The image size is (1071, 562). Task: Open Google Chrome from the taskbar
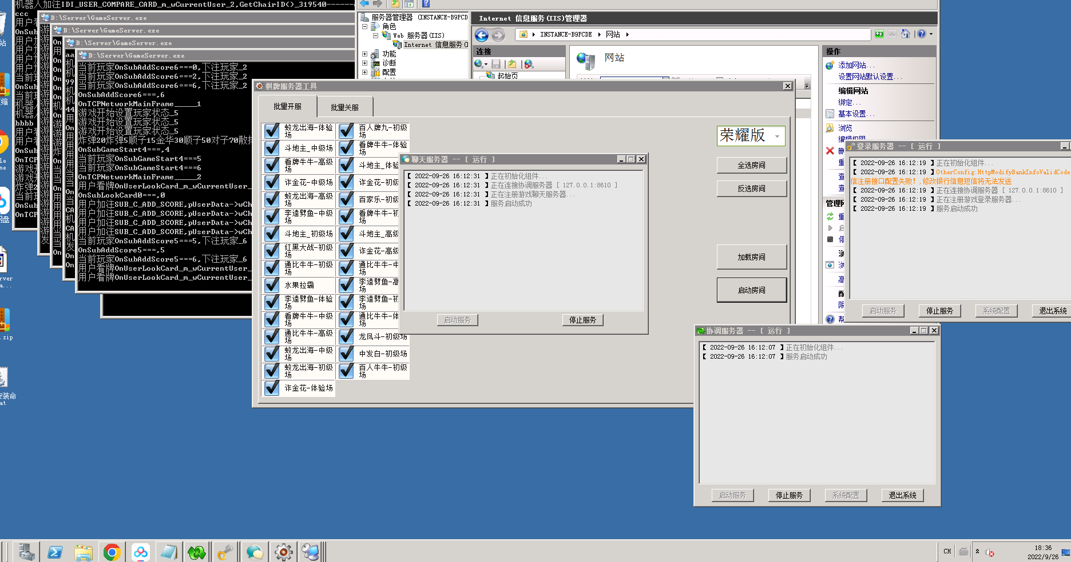[112, 552]
